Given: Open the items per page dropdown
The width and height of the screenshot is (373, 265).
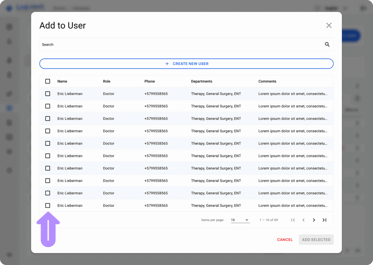Looking at the screenshot, I should 240,220.
